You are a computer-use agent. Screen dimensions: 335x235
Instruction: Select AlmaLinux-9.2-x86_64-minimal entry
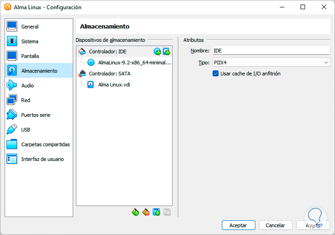point(134,63)
